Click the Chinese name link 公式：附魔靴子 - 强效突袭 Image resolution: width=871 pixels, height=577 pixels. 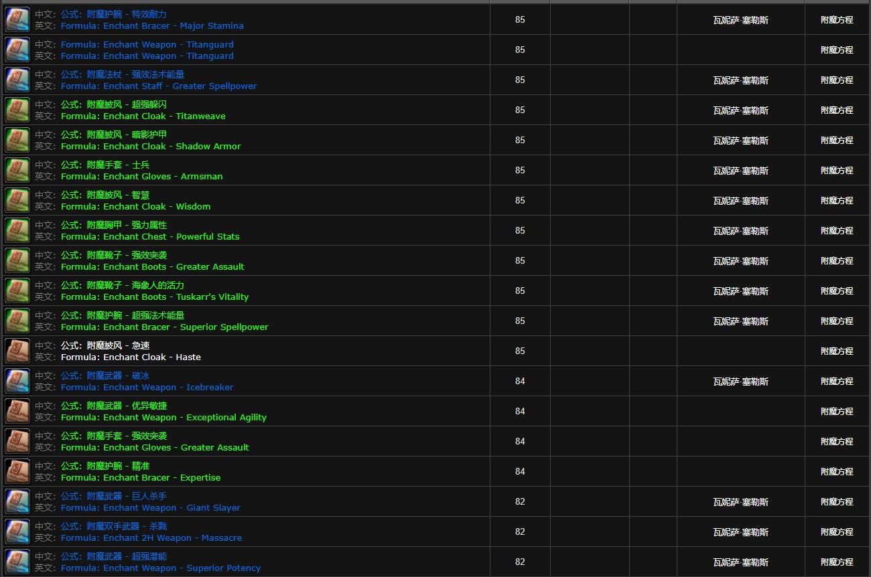point(114,255)
